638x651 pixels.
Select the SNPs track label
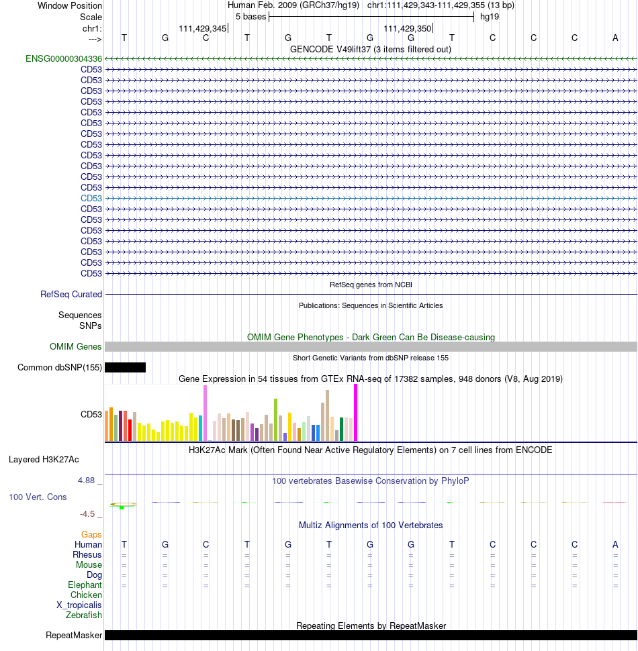[90, 325]
